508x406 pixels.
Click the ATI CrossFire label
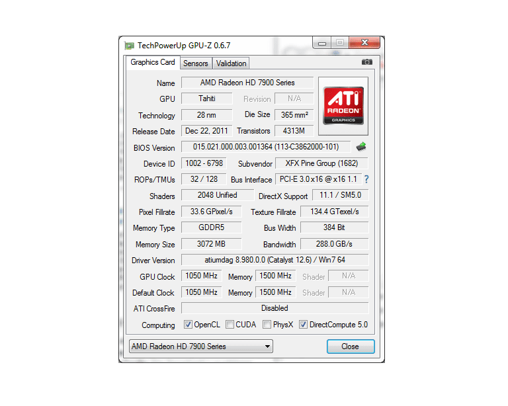click(154, 309)
